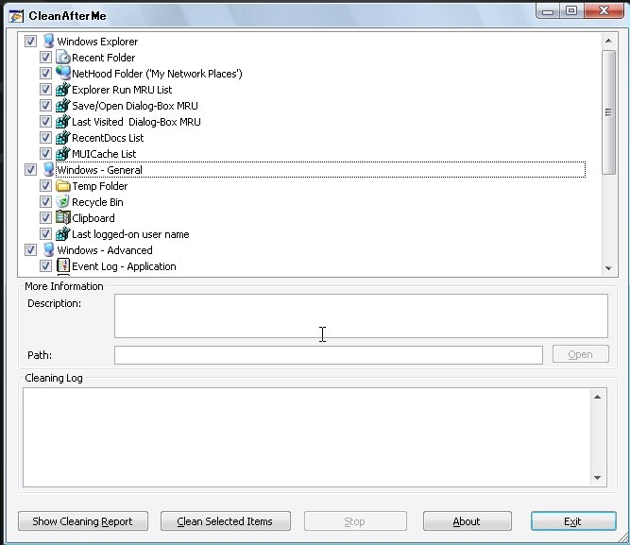Select the 'Last logged-on user name' label
This screenshot has width=630, height=545.
tap(130, 234)
